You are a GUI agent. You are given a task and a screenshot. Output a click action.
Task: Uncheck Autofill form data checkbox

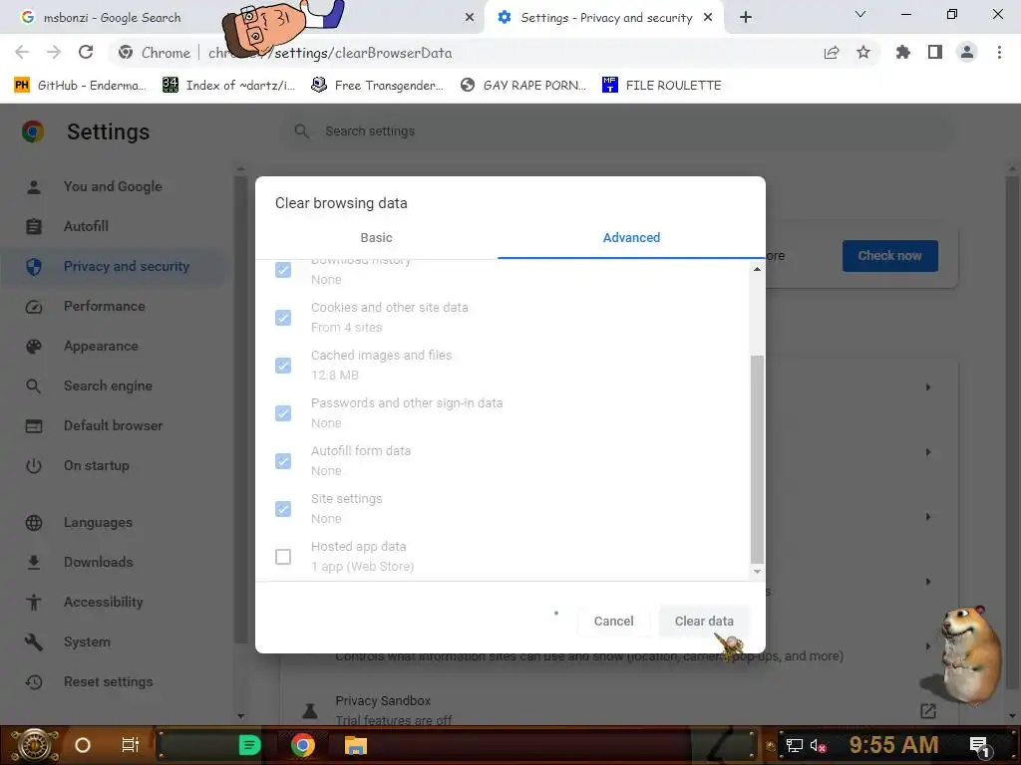point(283,461)
